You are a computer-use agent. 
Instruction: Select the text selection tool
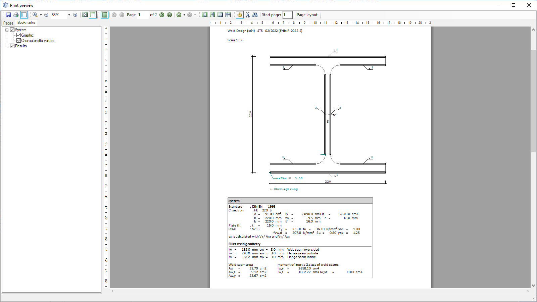[x=247, y=15]
